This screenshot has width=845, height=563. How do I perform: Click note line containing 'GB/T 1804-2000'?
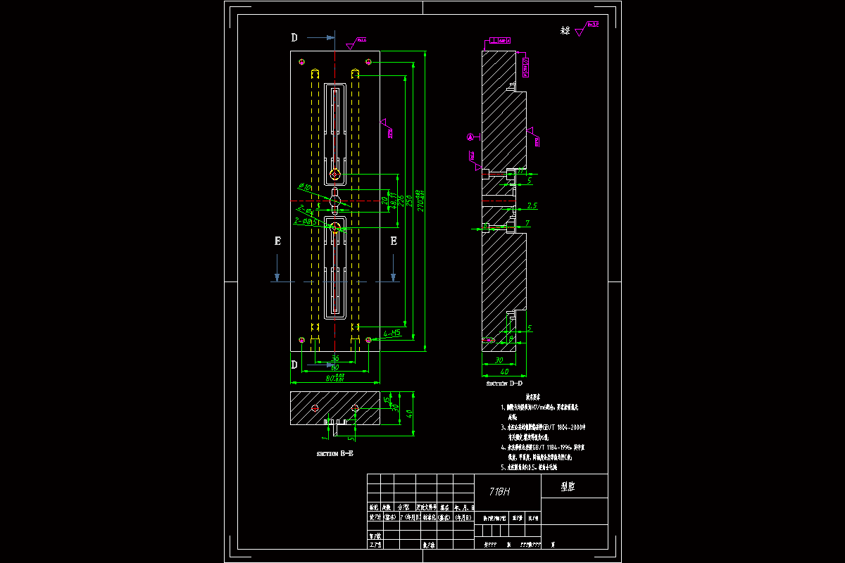pos(543,427)
